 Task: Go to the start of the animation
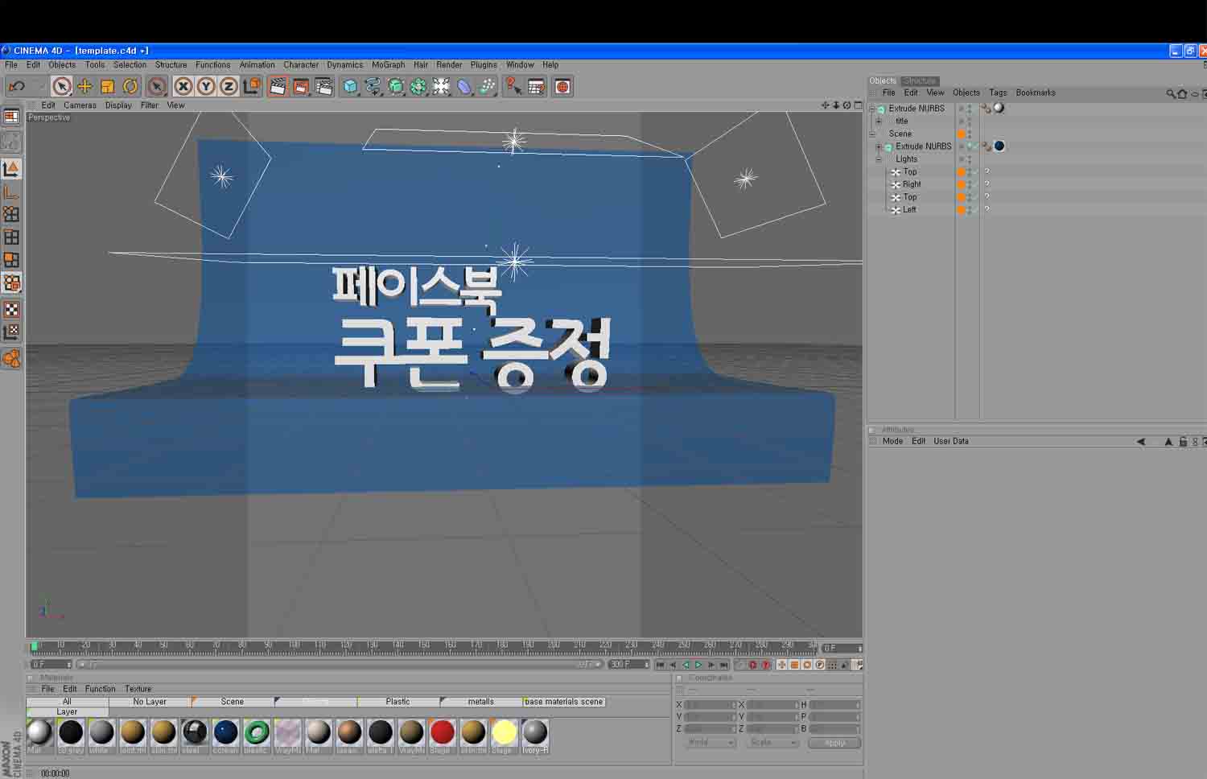pos(660,665)
